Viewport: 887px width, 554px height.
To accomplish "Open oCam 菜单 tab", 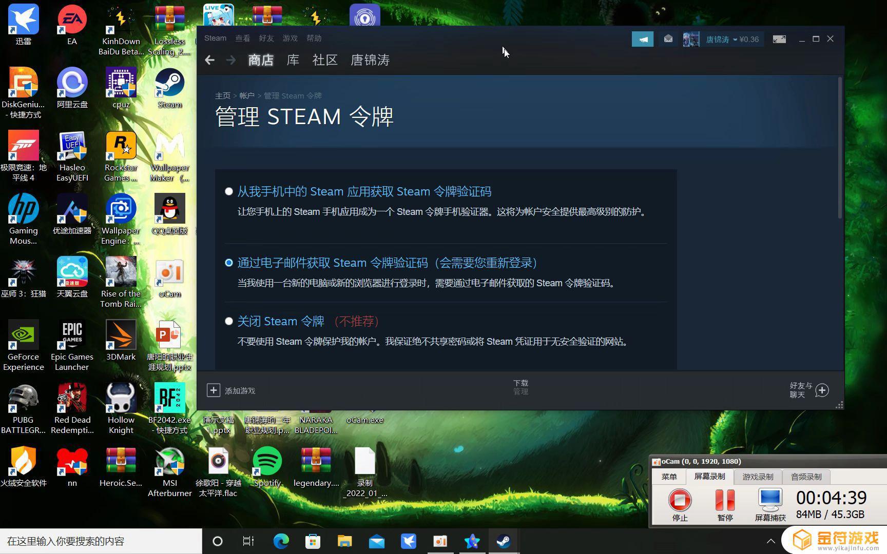I will coord(669,477).
